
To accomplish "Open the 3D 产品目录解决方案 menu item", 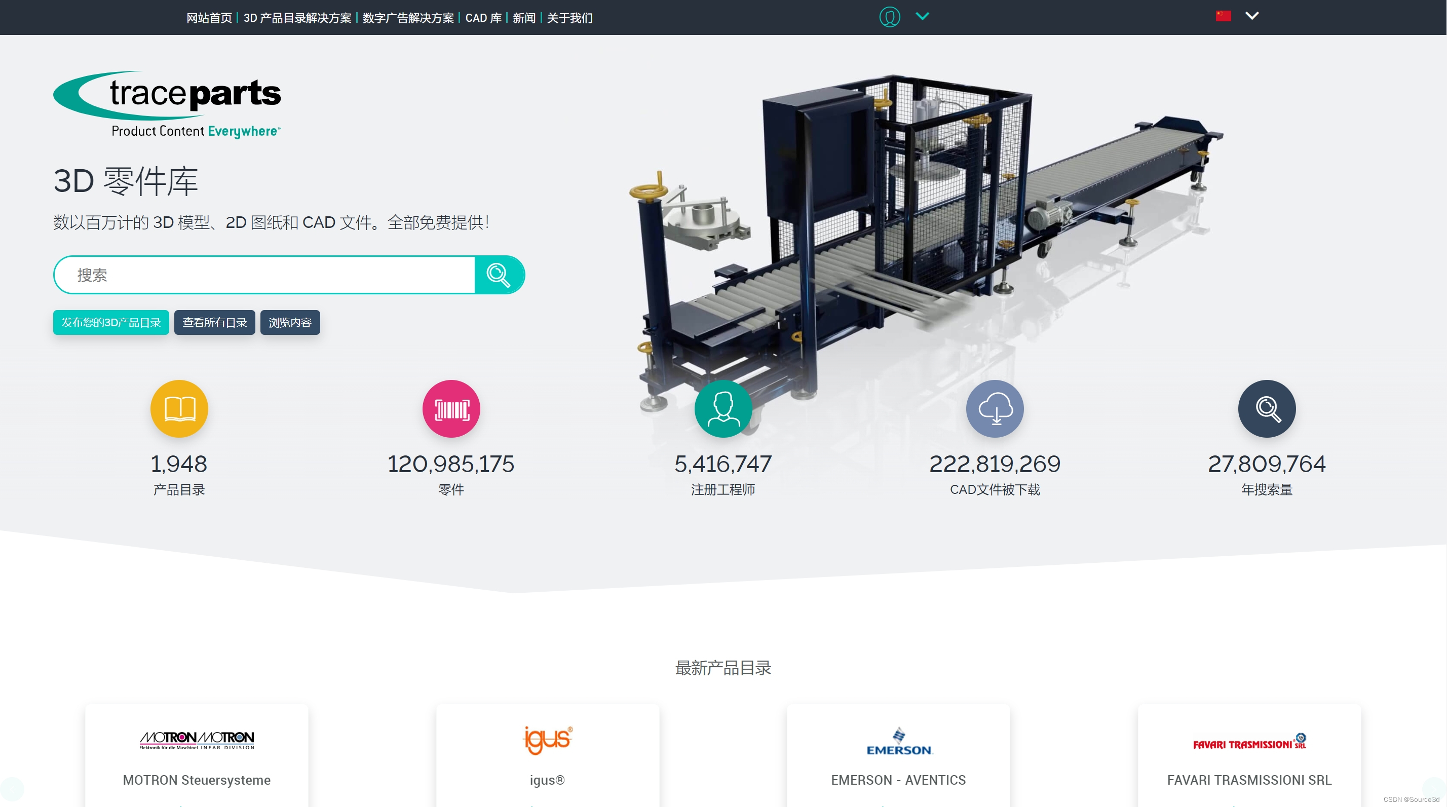I will 297,18.
